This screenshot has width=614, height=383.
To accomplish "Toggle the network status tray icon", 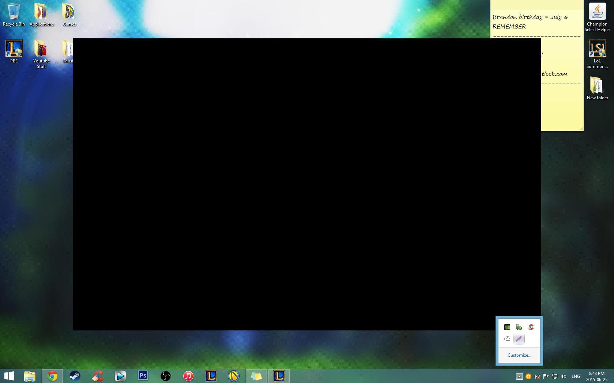I will 554,376.
